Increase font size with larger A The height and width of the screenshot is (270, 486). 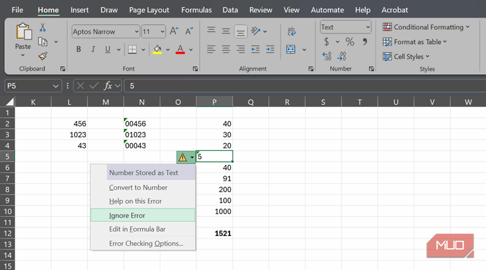(174, 32)
